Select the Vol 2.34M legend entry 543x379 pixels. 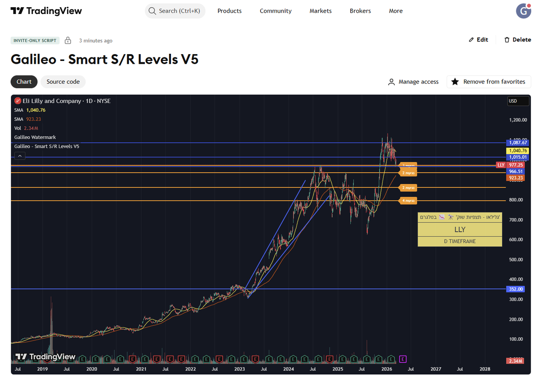click(x=26, y=128)
